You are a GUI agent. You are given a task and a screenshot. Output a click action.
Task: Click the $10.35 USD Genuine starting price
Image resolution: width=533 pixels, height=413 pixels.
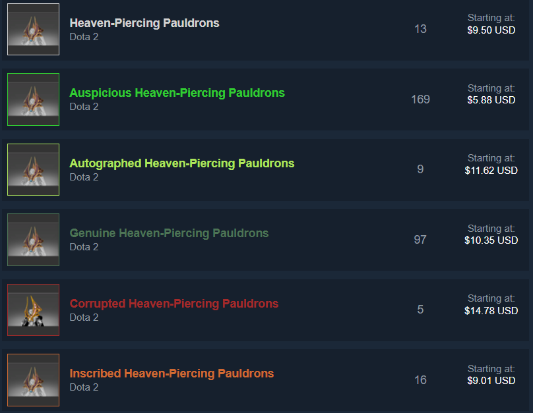[x=491, y=240]
